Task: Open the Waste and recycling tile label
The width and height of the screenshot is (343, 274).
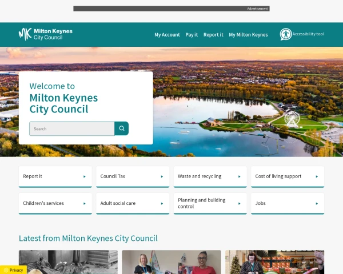Action: point(200,176)
